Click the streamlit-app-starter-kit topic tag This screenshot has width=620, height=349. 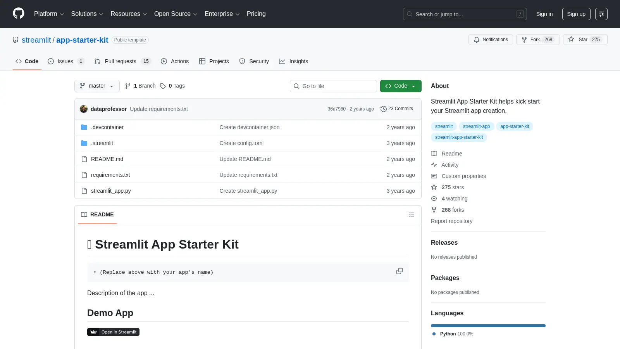(x=459, y=137)
